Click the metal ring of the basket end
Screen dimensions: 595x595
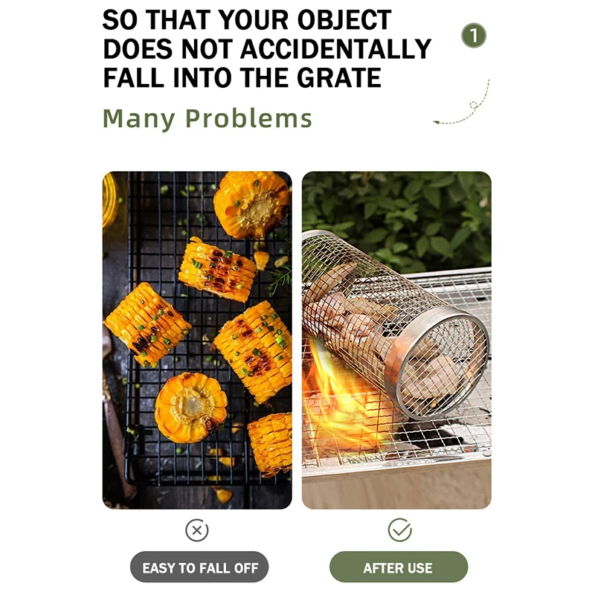tap(437, 364)
